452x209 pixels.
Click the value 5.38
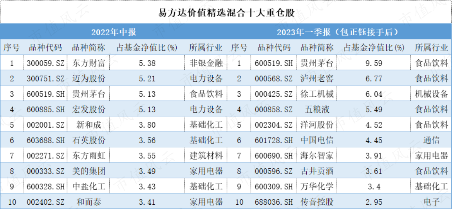[147, 63]
